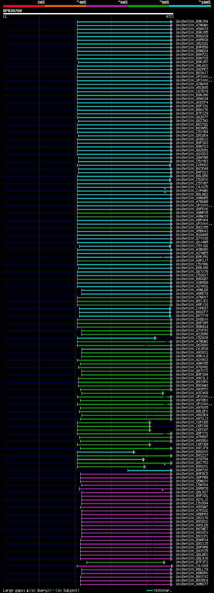Click the query end position 472
Screen dimensions: 214x593
[169, 16]
